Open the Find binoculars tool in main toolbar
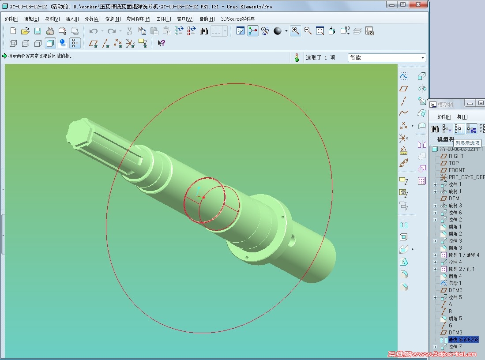485x360 pixels. click(x=204, y=31)
